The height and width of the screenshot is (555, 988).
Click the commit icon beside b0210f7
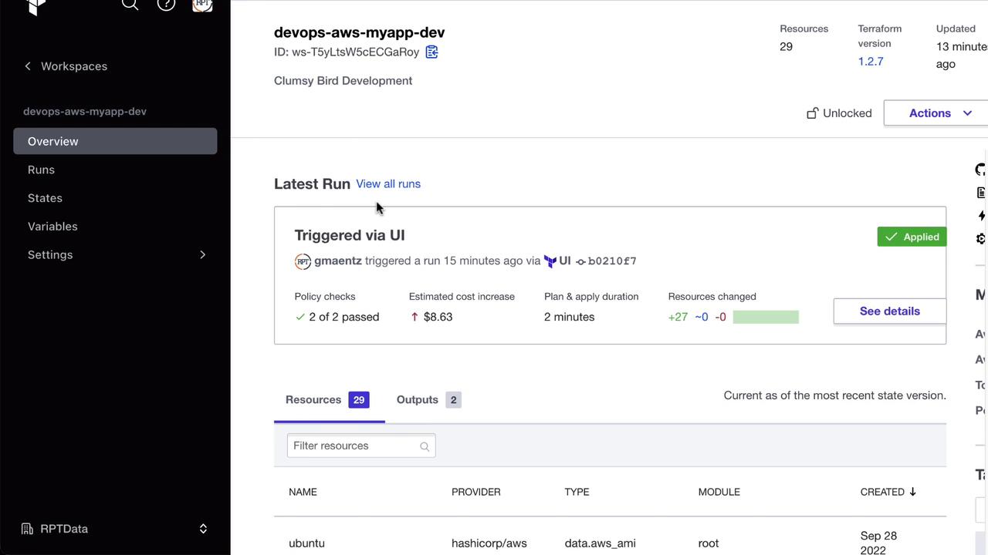pyautogui.click(x=580, y=261)
